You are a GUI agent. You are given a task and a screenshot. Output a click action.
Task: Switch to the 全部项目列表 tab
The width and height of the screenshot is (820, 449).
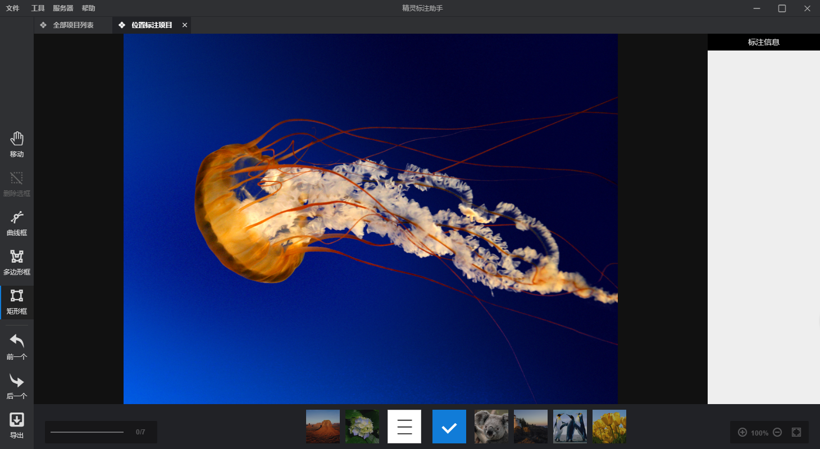pyautogui.click(x=73, y=25)
